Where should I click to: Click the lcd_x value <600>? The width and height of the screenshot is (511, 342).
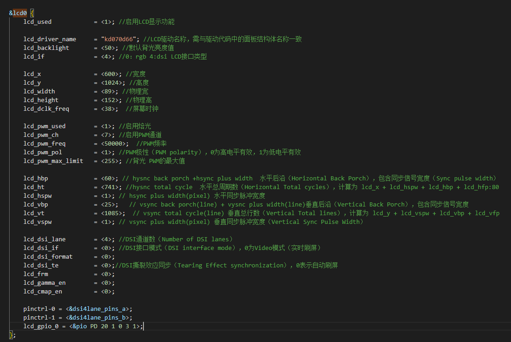[x=110, y=74]
